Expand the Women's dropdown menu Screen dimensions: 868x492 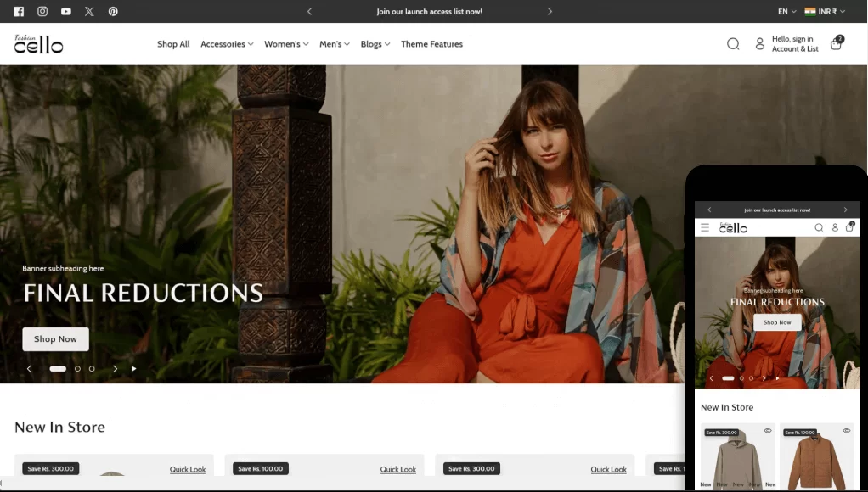tap(286, 44)
